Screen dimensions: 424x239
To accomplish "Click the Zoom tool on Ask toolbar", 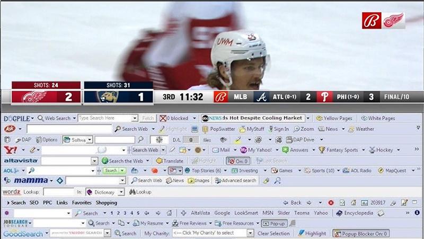I will 304,129.
